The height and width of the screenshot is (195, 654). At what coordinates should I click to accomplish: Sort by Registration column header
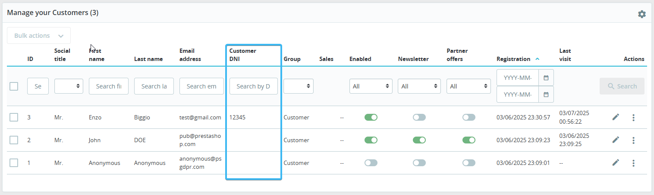513,59
